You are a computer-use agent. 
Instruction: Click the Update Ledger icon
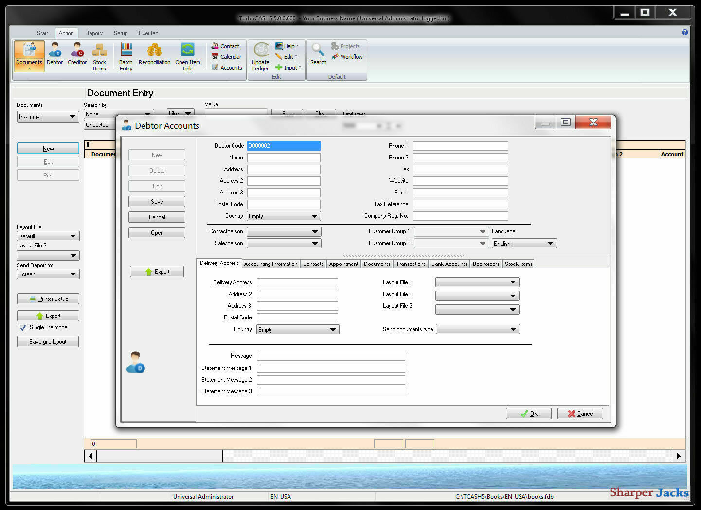click(x=261, y=57)
